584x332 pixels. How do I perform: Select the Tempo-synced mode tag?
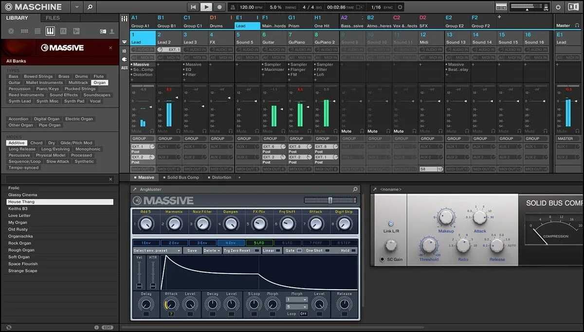click(x=23, y=167)
